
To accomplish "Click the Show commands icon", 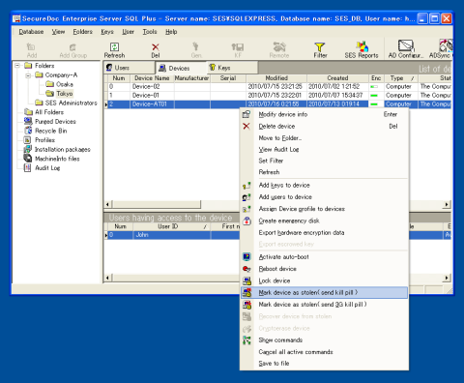I will click(x=246, y=340).
